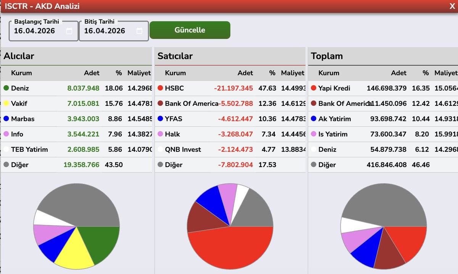Click the 146.698.379 total quantity
This screenshot has height=274, width=458.
coord(387,88)
